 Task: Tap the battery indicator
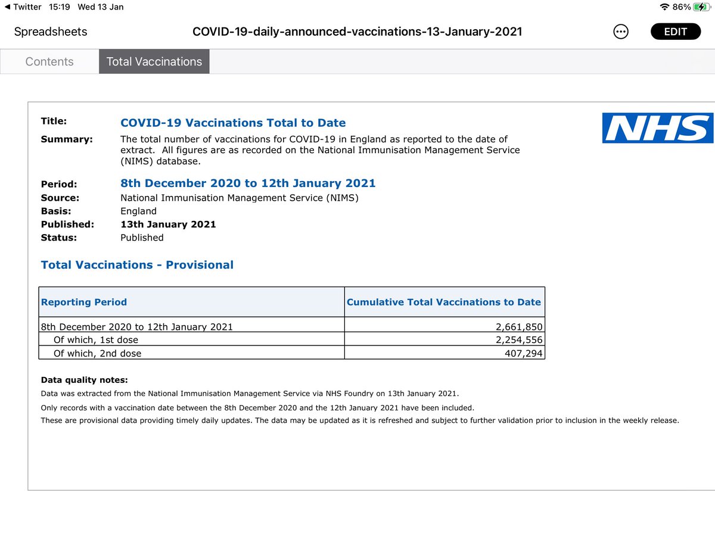point(703,7)
